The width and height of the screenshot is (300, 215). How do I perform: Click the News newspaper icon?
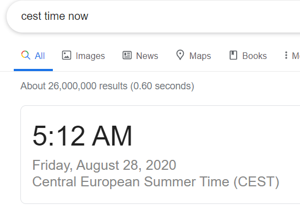(x=127, y=55)
